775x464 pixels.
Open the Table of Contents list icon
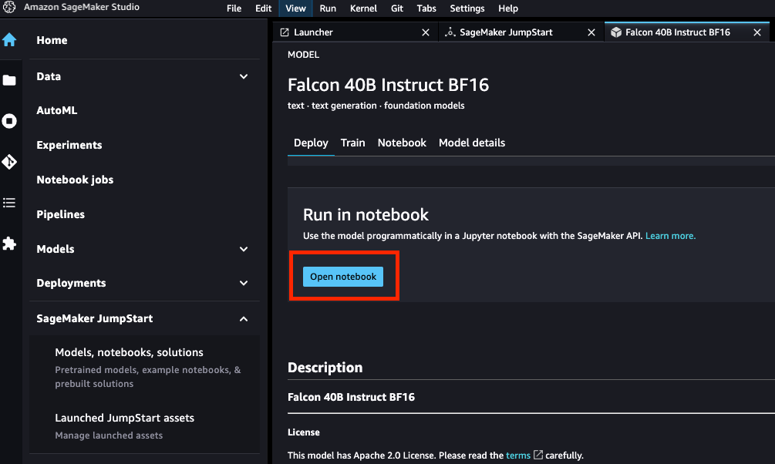tap(9, 203)
